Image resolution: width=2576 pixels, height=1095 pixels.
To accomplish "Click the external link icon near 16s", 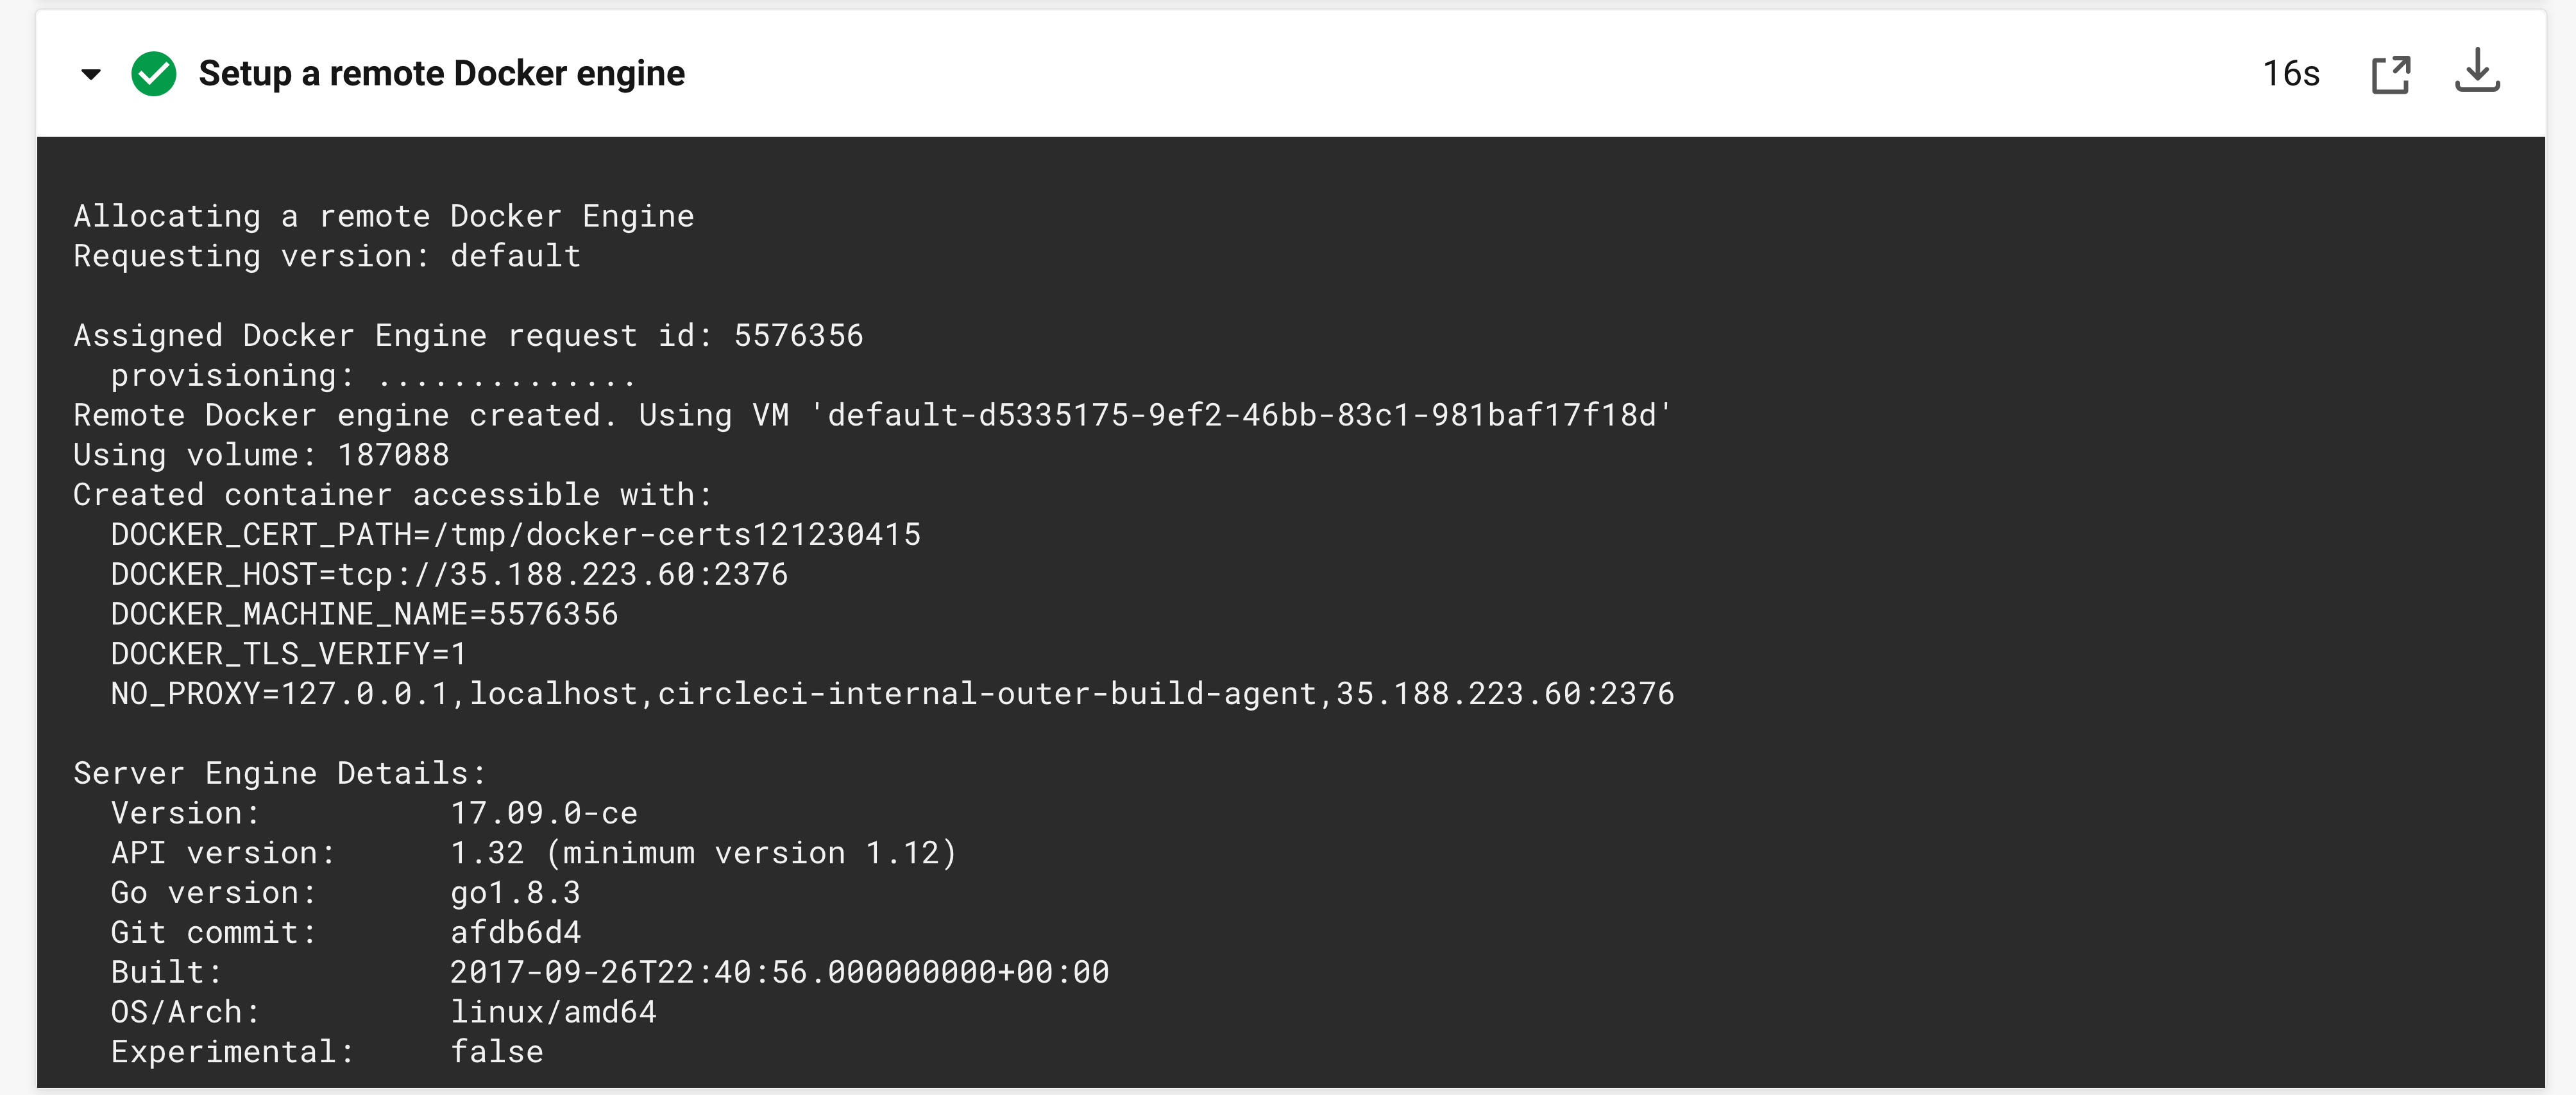I will pos(2392,73).
